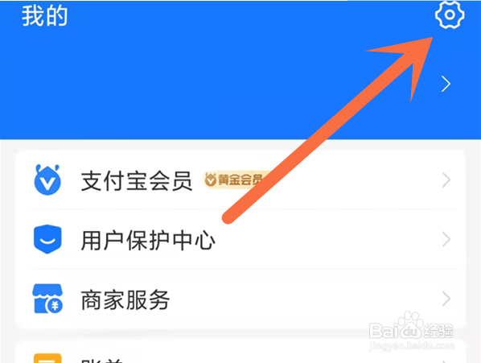The height and width of the screenshot is (363, 481).
Task: Tap the 我的 page title
Action: click(44, 16)
